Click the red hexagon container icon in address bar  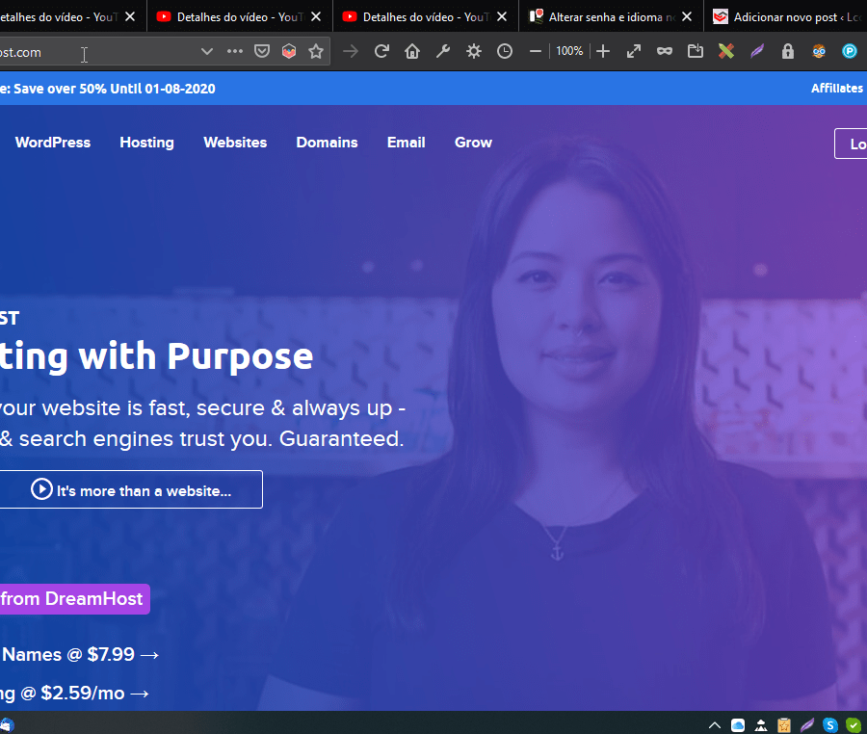tap(289, 51)
